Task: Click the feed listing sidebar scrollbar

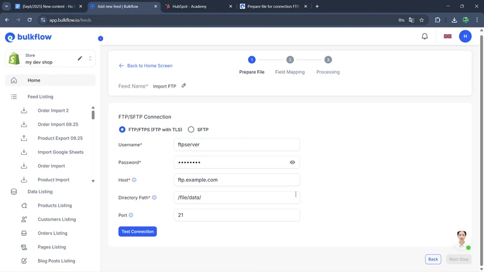Action: click(93, 115)
